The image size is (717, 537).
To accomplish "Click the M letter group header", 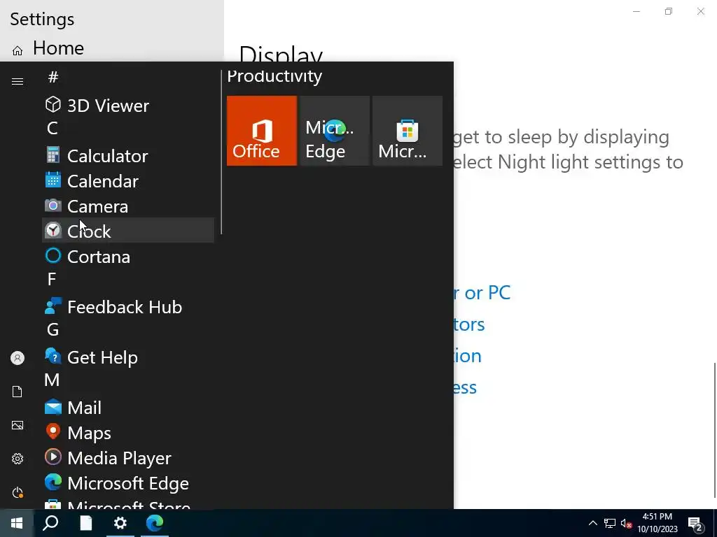I will [52, 380].
